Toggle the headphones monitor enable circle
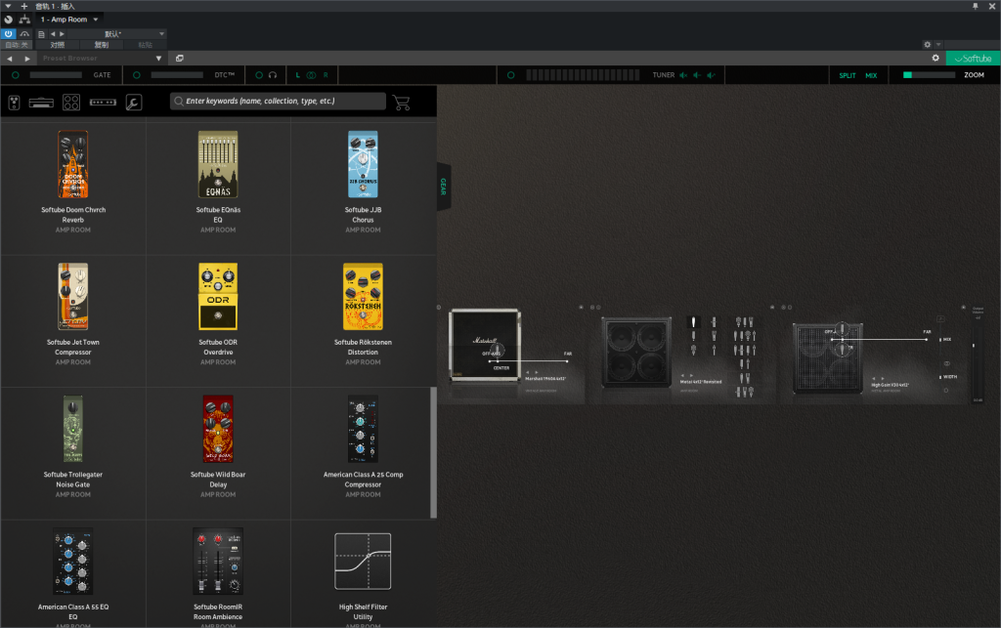This screenshot has width=1001, height=628. (258, 75)
